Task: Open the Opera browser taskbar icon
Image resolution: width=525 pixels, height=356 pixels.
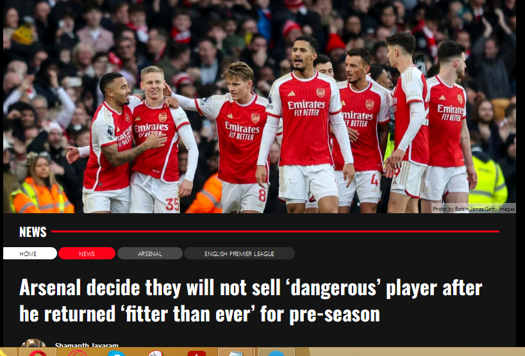Action: (37, 353)
